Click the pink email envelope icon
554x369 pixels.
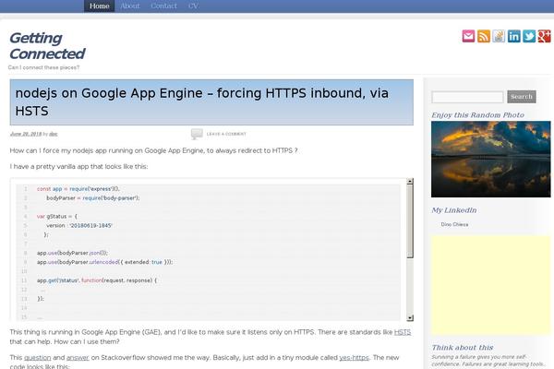[x=468, y=36]
